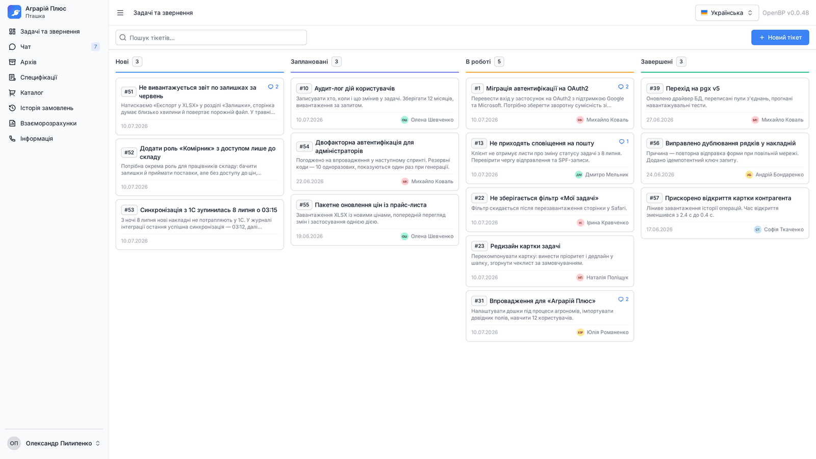This screenshot has width=816, height=459.
Task: Click the Архів box icon in sidebar
Action: [12, 62]
